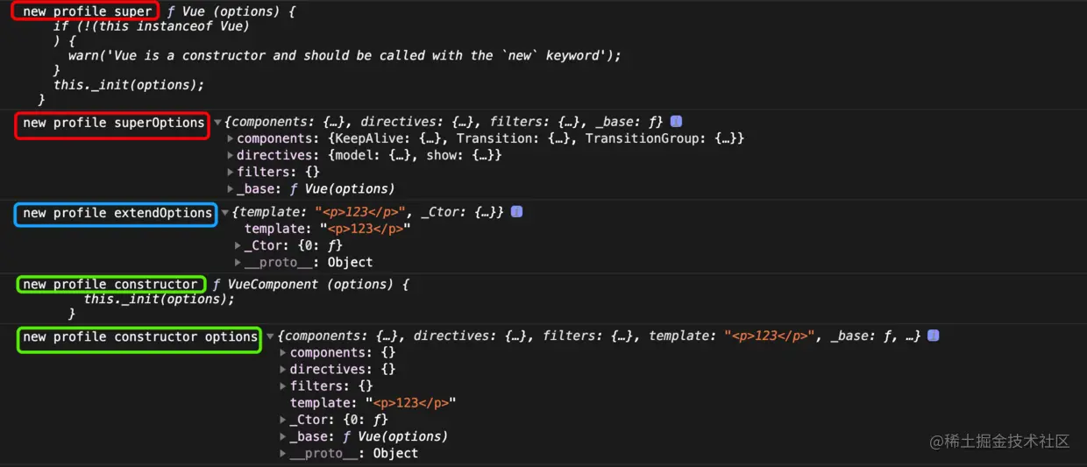
Task: Click the 'new profile super' log label
Action: tap(88, 11)
